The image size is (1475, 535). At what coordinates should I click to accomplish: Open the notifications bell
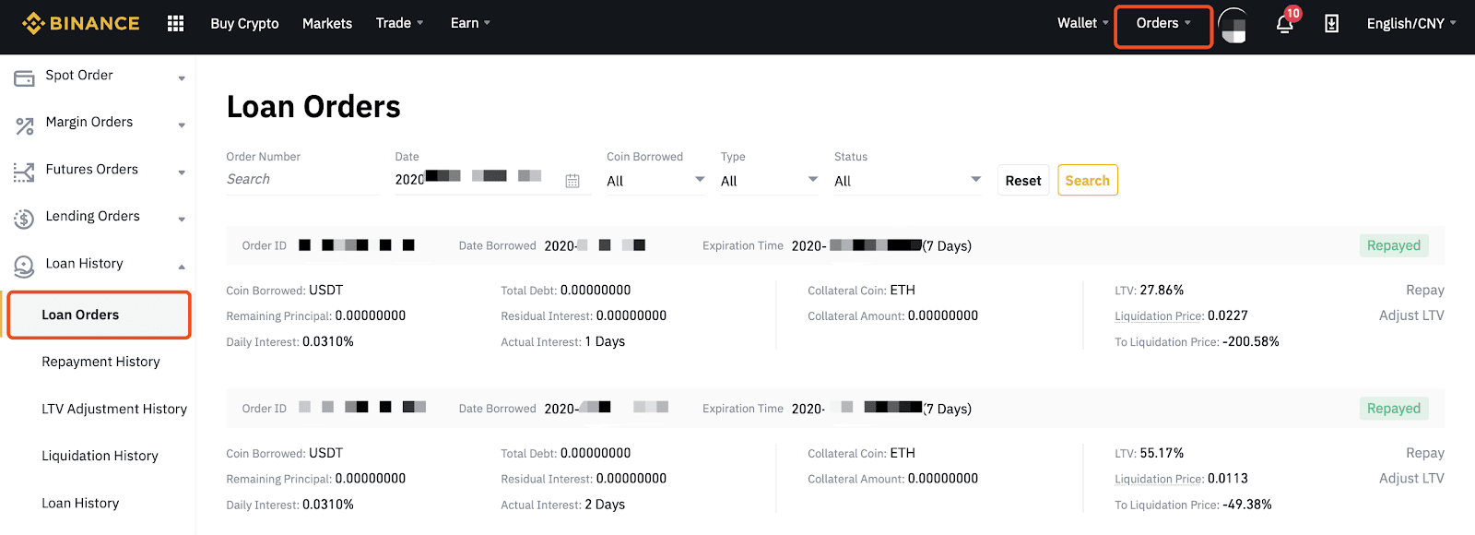tap(1285, 24)
